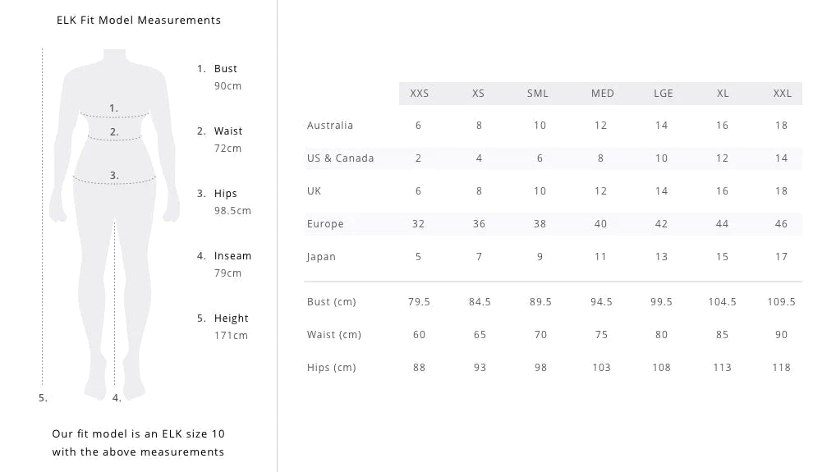Select the Inseam 79cm measurement label
Screen dimensions: 813x472
pos(224,264)
